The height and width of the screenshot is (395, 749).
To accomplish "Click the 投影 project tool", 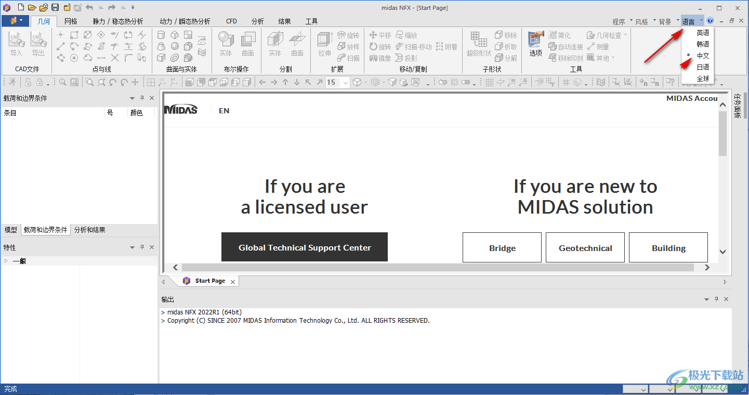I will click(406, 58).
